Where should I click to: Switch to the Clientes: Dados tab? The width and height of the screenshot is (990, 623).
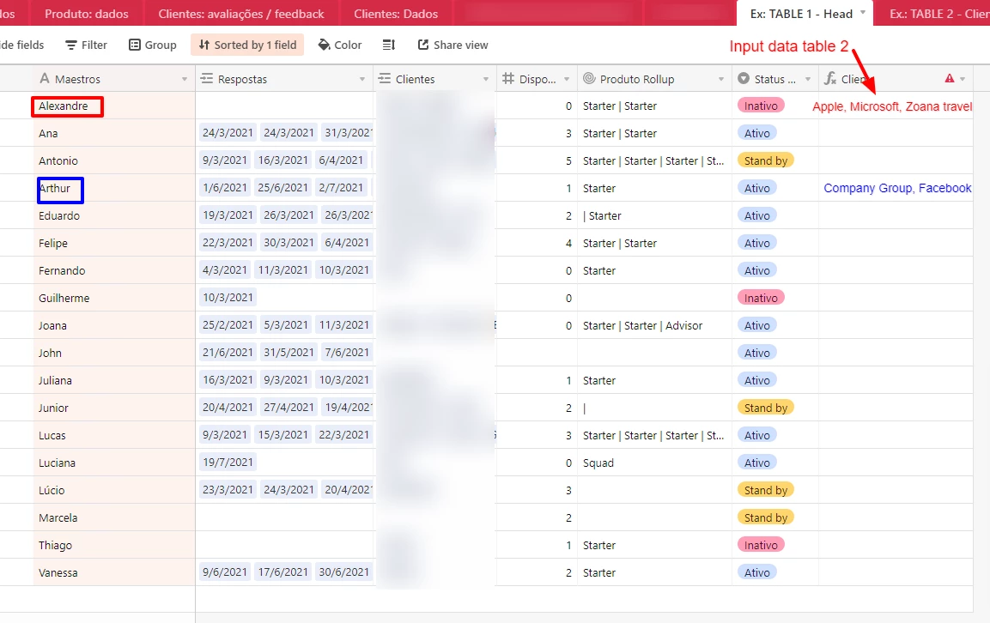pyautogui.click(x=396, y=13)
